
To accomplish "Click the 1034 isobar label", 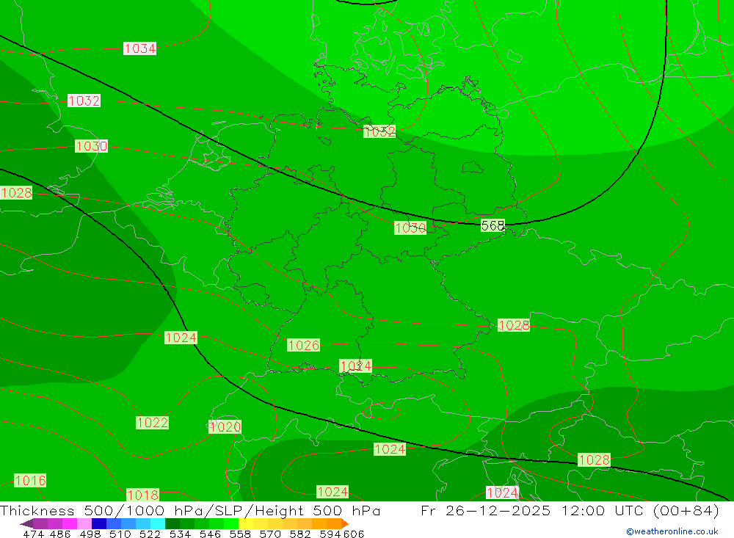I will [139, 48].
